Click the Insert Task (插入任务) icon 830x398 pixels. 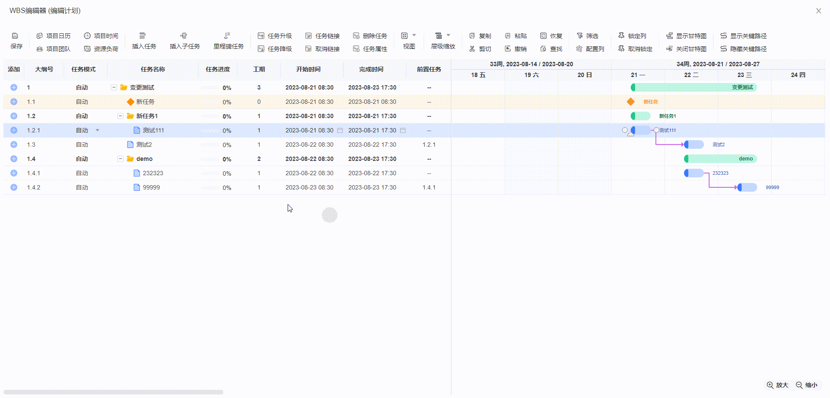click(x=143, y=36)
